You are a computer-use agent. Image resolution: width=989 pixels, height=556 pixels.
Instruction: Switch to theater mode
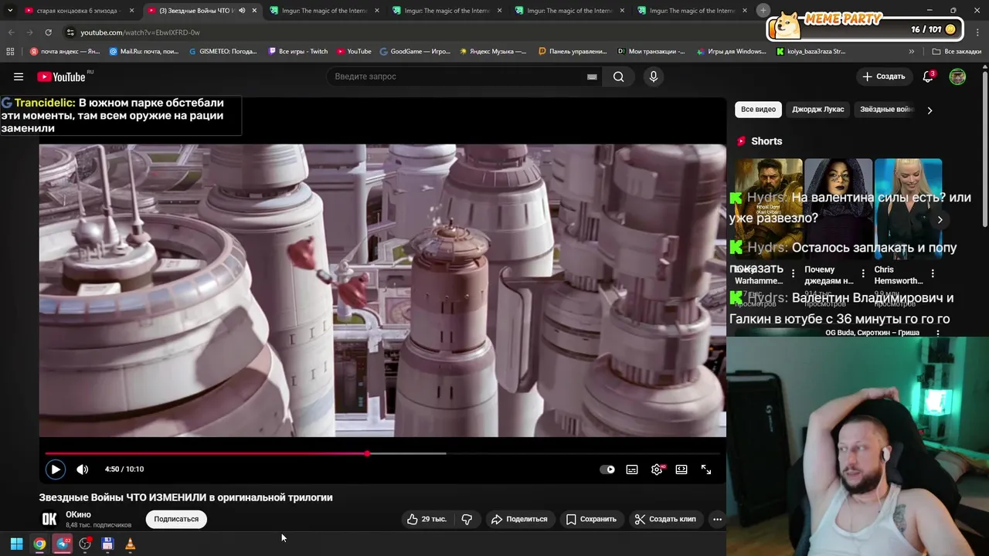pyautogui.click(x=681, y=470)
